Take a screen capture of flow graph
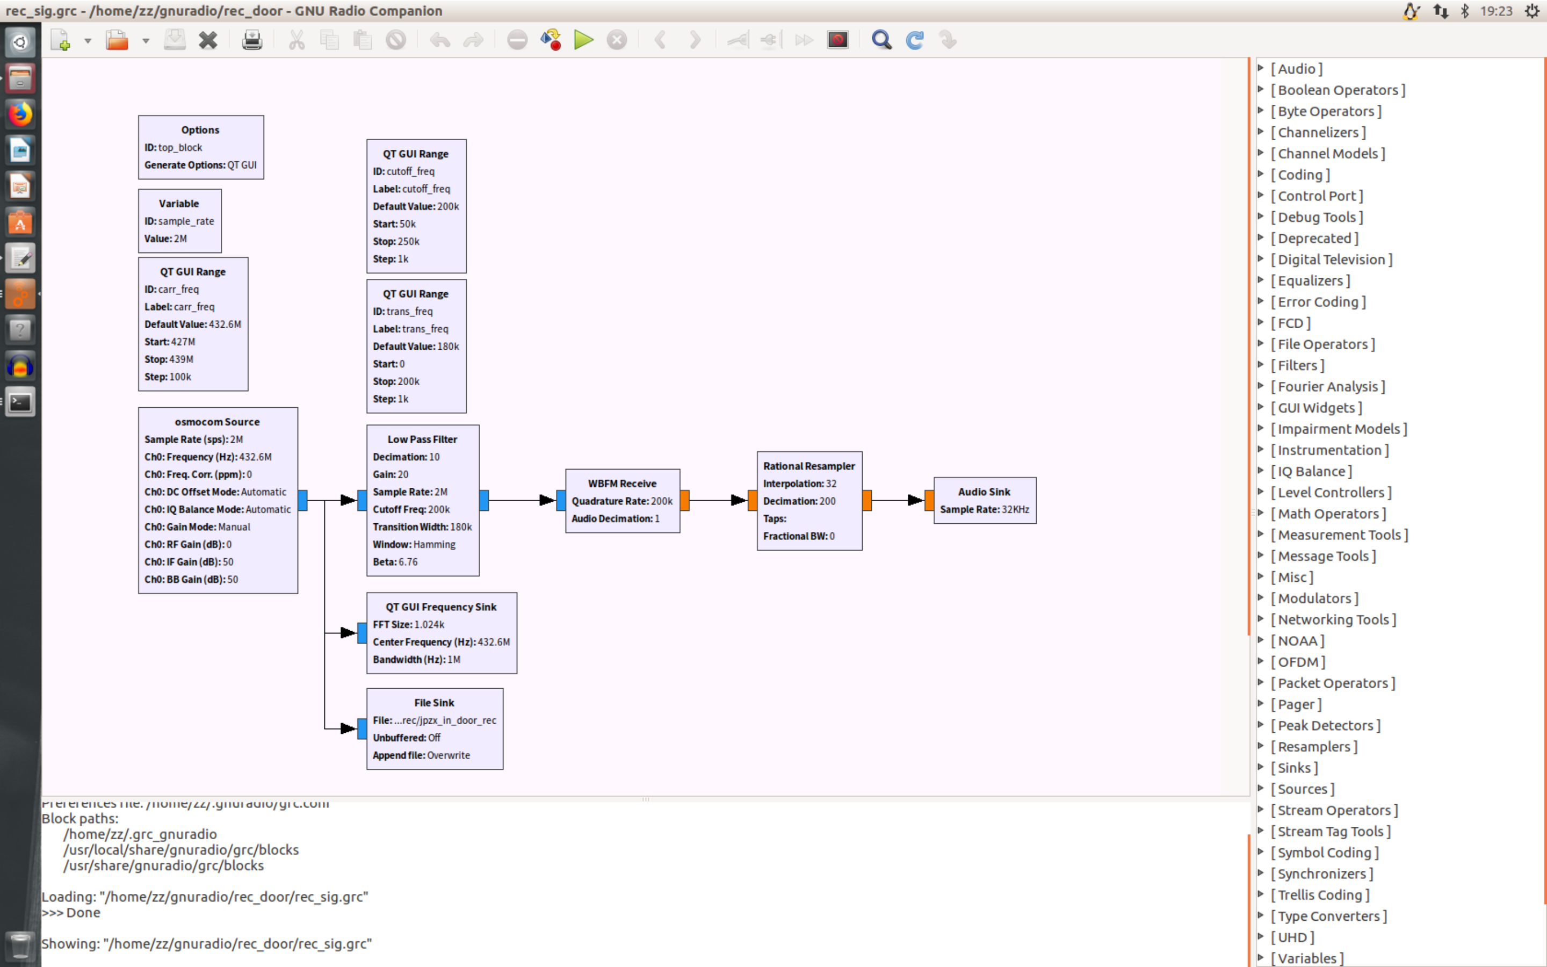Screen dimensions: 1547x967 (837, 40)
